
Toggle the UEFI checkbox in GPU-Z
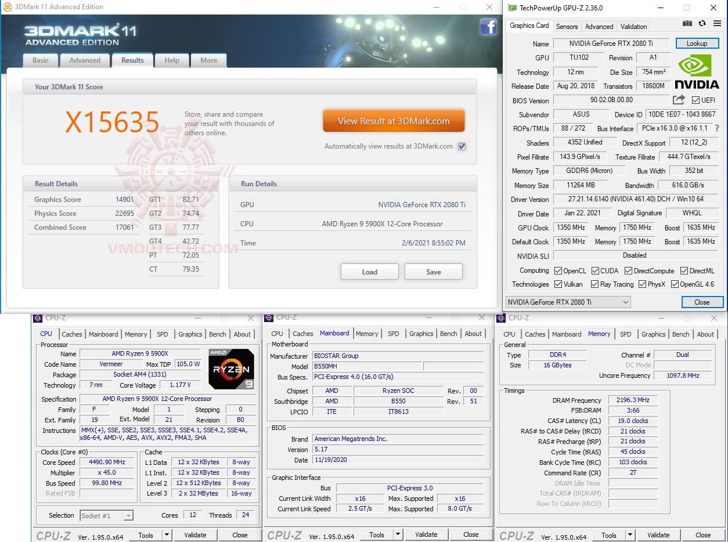695,100
